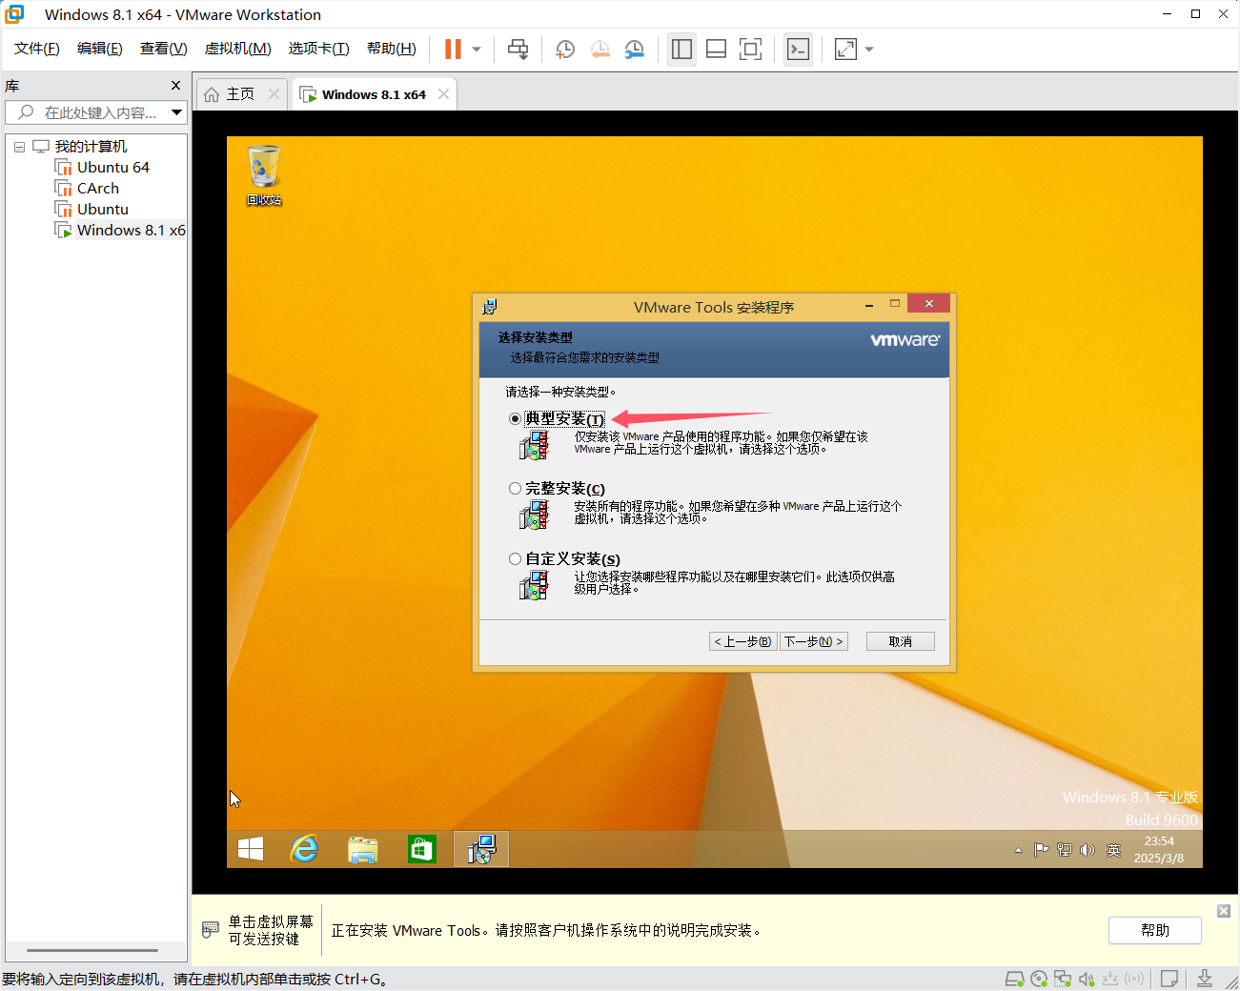Image resolution: width=1240 pixels, height=991 pixels.
Task: Switch the 英 input language indicator
Action: pos(1113,849)
